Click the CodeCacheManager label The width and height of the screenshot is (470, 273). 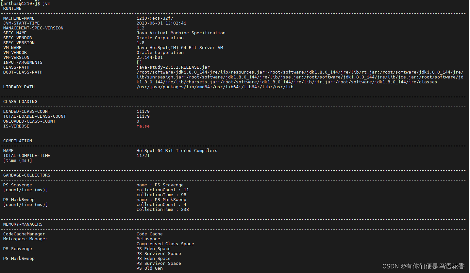pyautogui.click(x=24, y=234)
